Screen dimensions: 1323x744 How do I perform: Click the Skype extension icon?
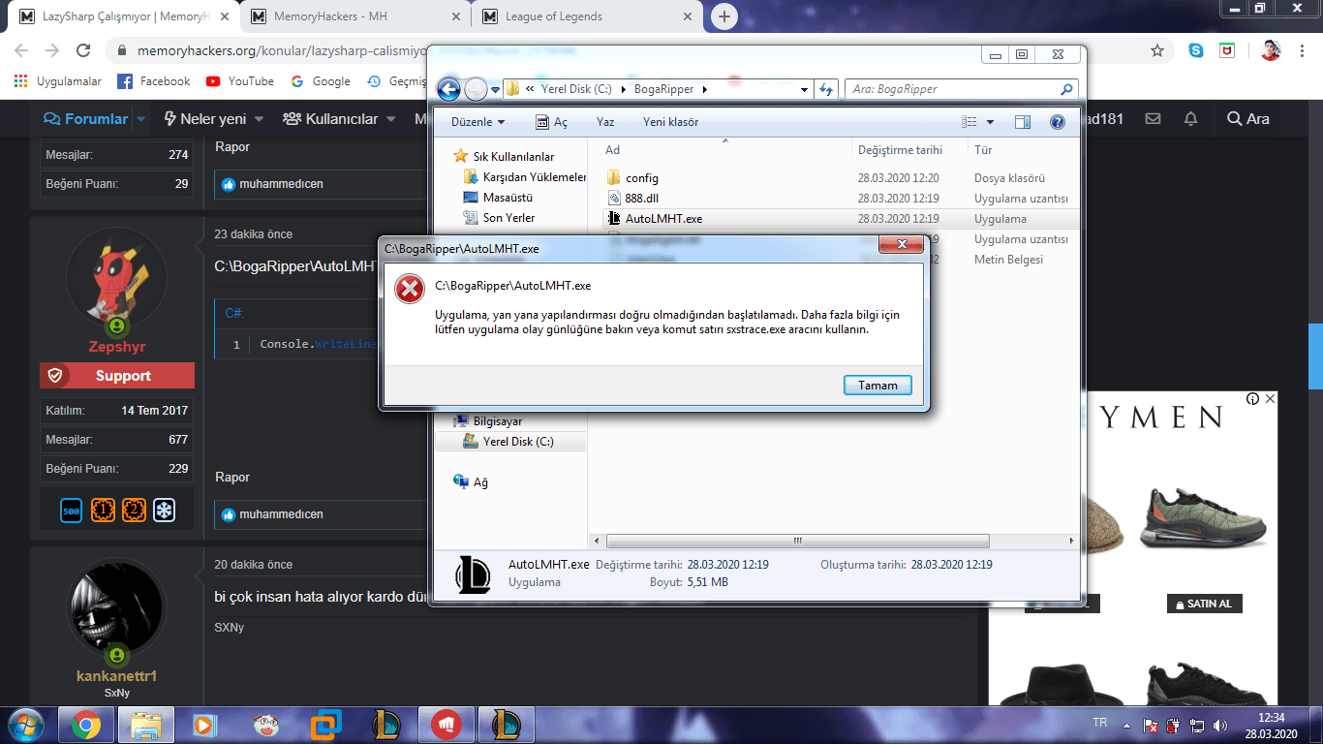1196,50
